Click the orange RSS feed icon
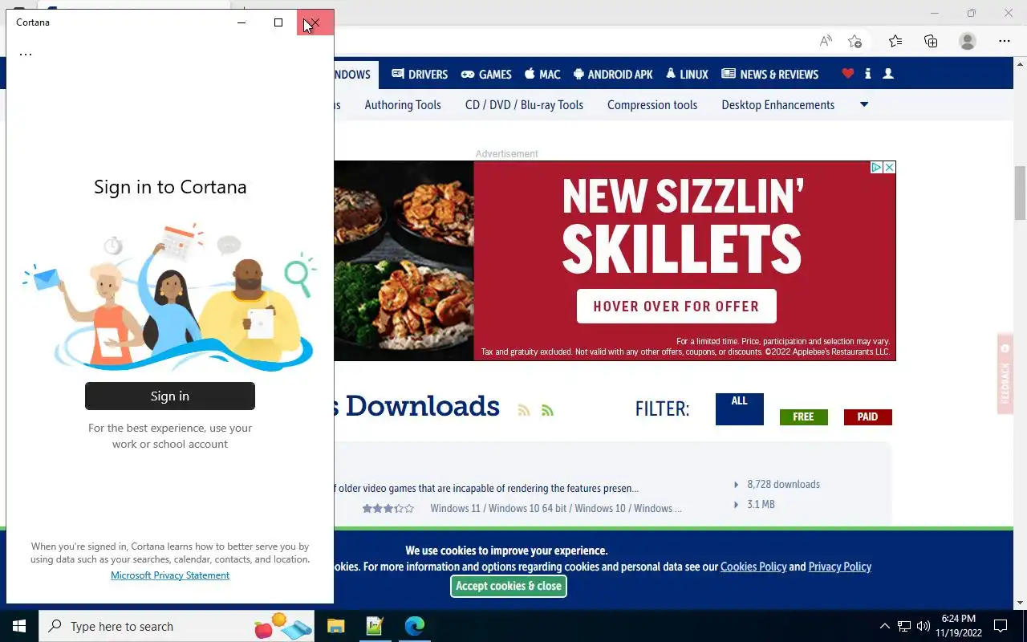Screen dimensions: 1027x642 coord(524,411)
